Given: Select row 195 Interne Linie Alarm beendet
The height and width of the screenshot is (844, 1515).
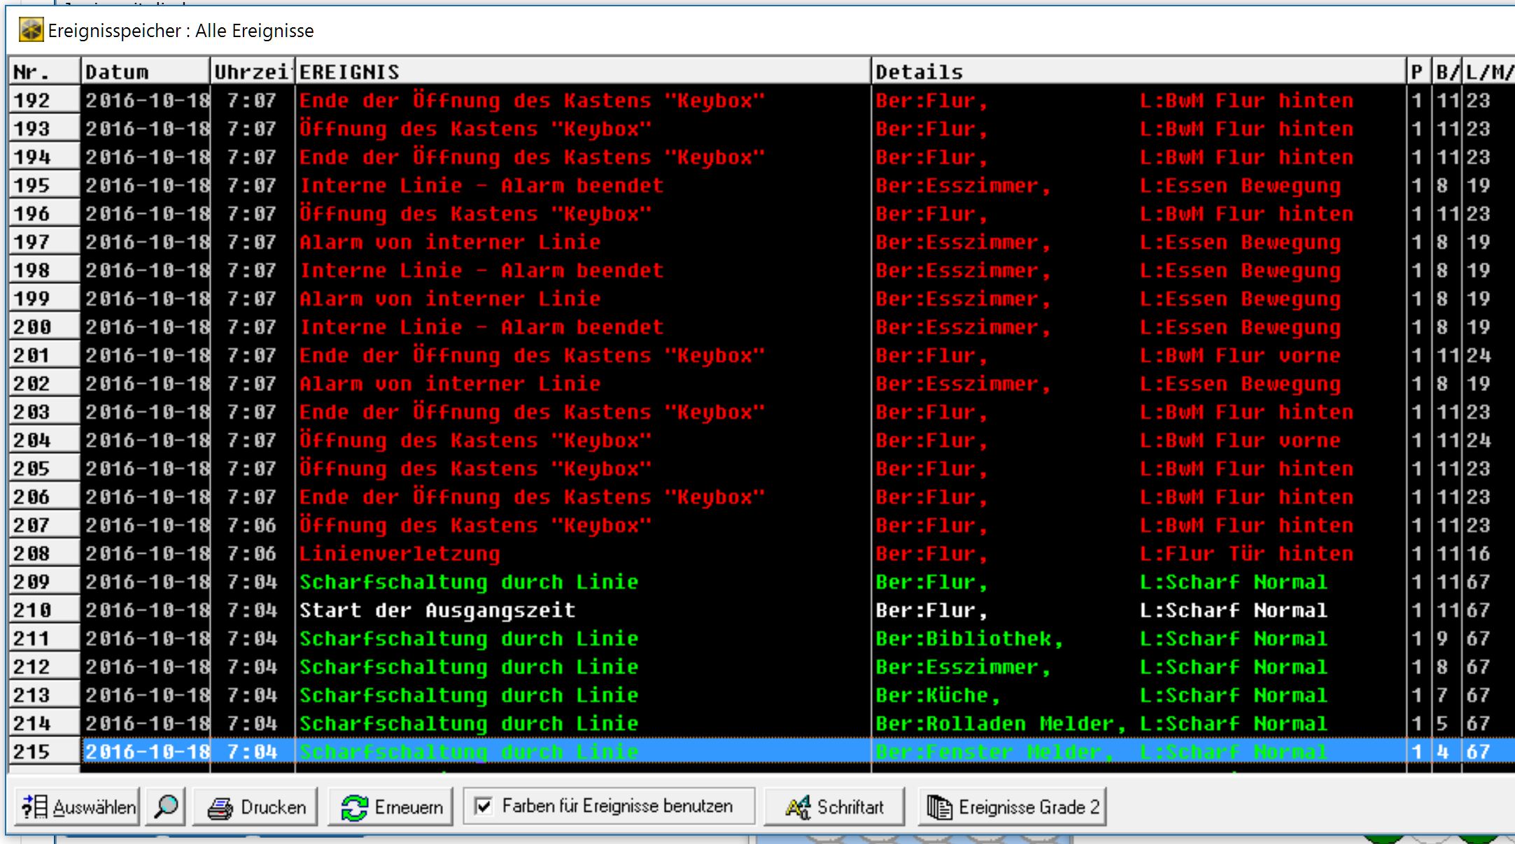Looking at the screenshot, I should [481, 185].
